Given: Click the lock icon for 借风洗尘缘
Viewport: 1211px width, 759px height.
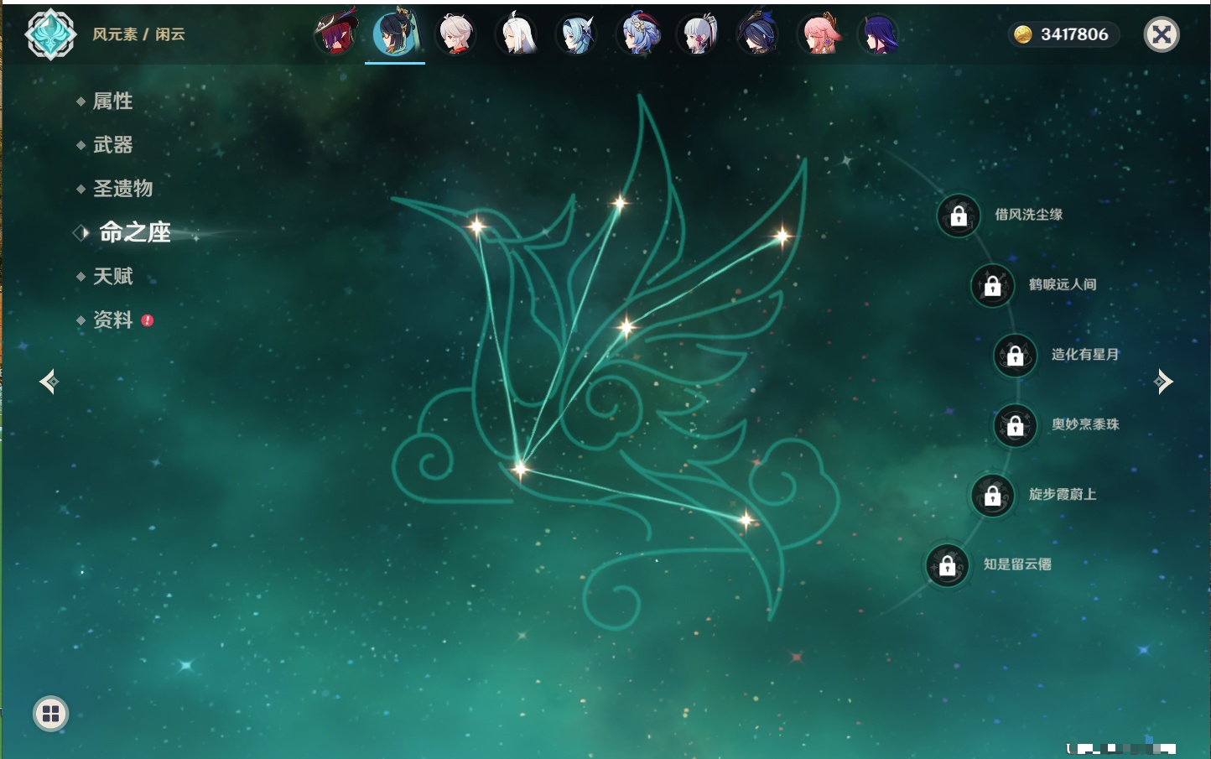Looking at the screenshot, I should (x=959, y=216).
